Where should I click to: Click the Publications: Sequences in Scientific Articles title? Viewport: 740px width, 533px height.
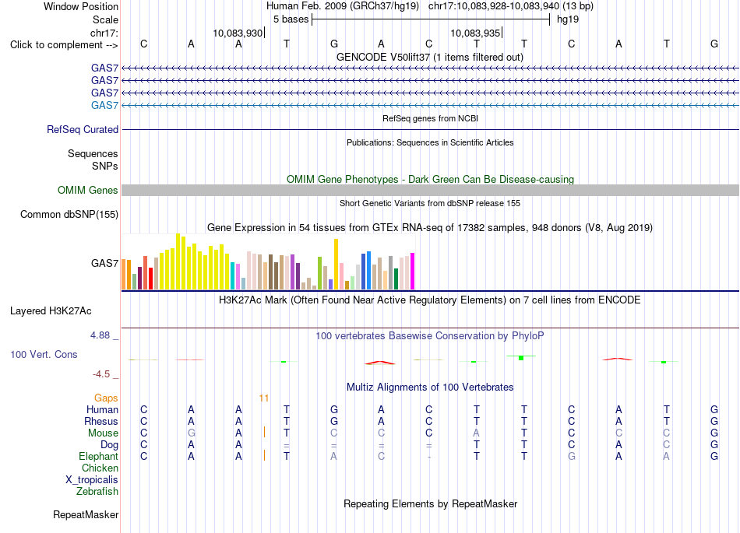pyautogui.click(x=429, y=143)
